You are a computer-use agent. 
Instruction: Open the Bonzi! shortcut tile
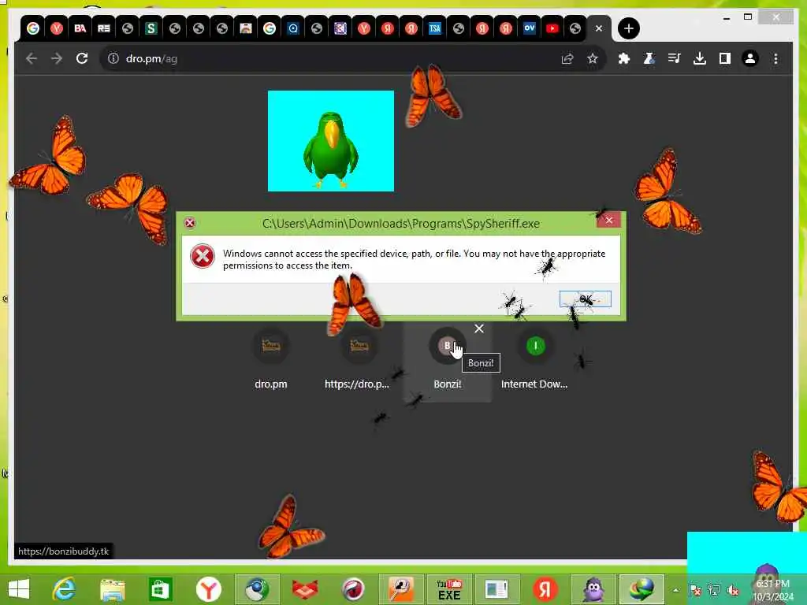tap(448, 360)
